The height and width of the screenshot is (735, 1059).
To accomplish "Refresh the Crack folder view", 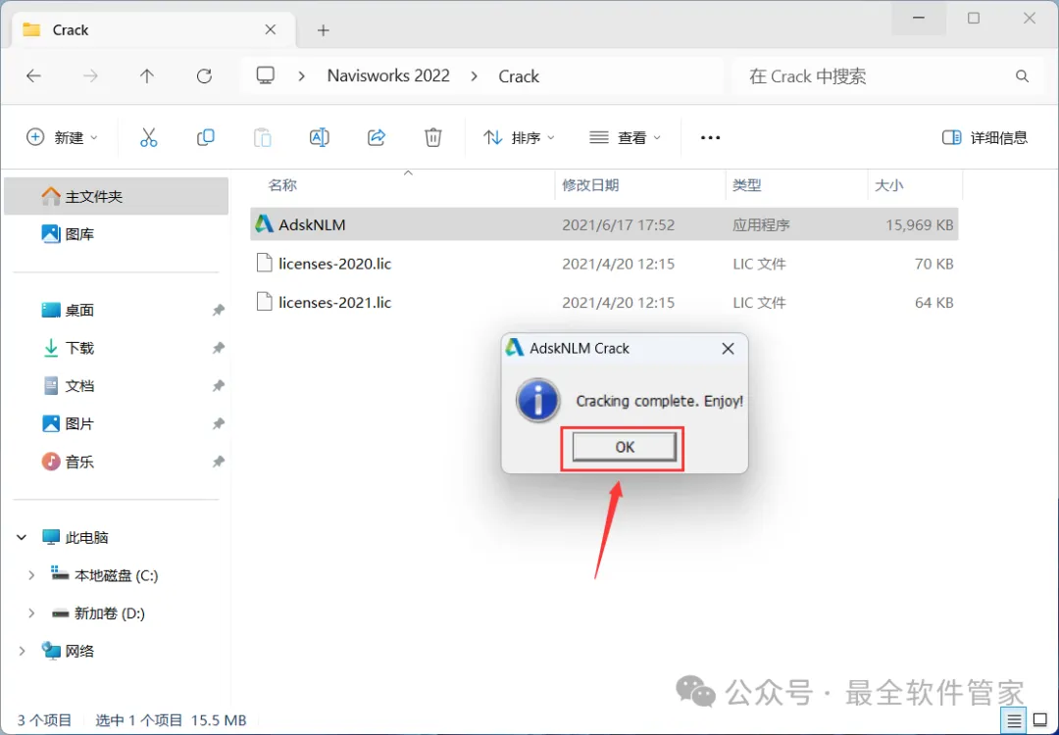I will coord(204,76).
